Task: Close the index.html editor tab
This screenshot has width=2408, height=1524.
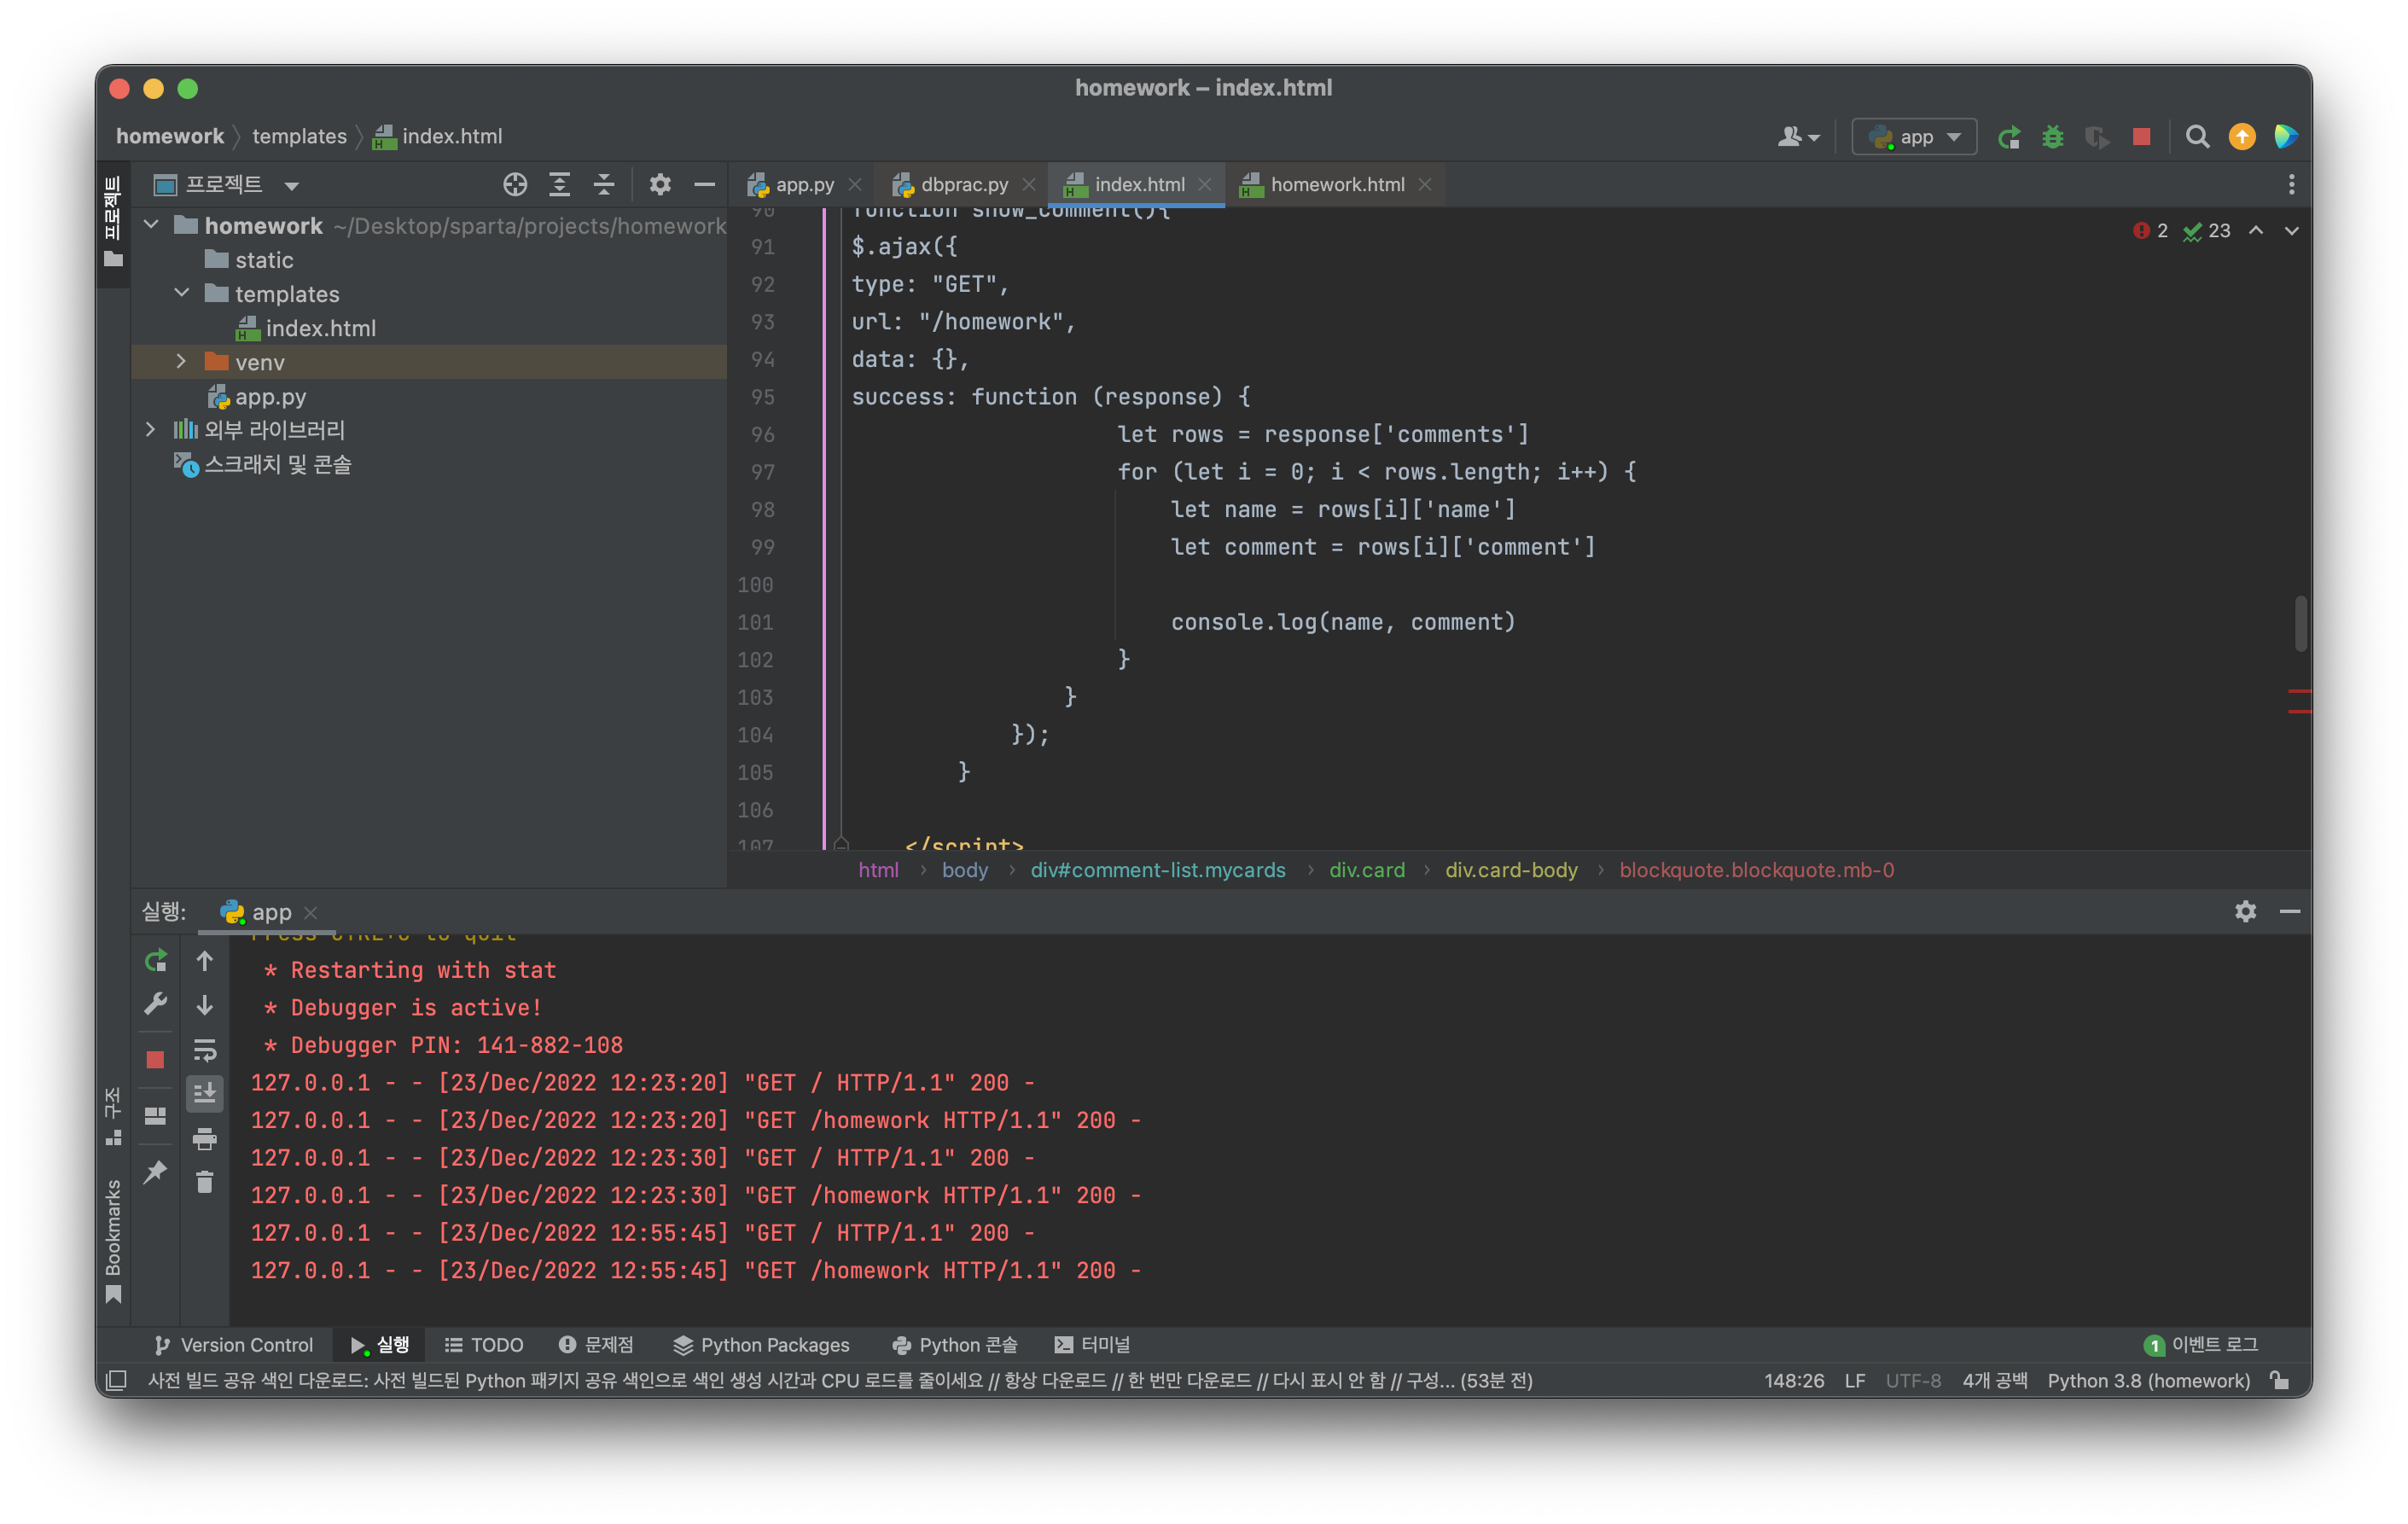Action: 1205,184
